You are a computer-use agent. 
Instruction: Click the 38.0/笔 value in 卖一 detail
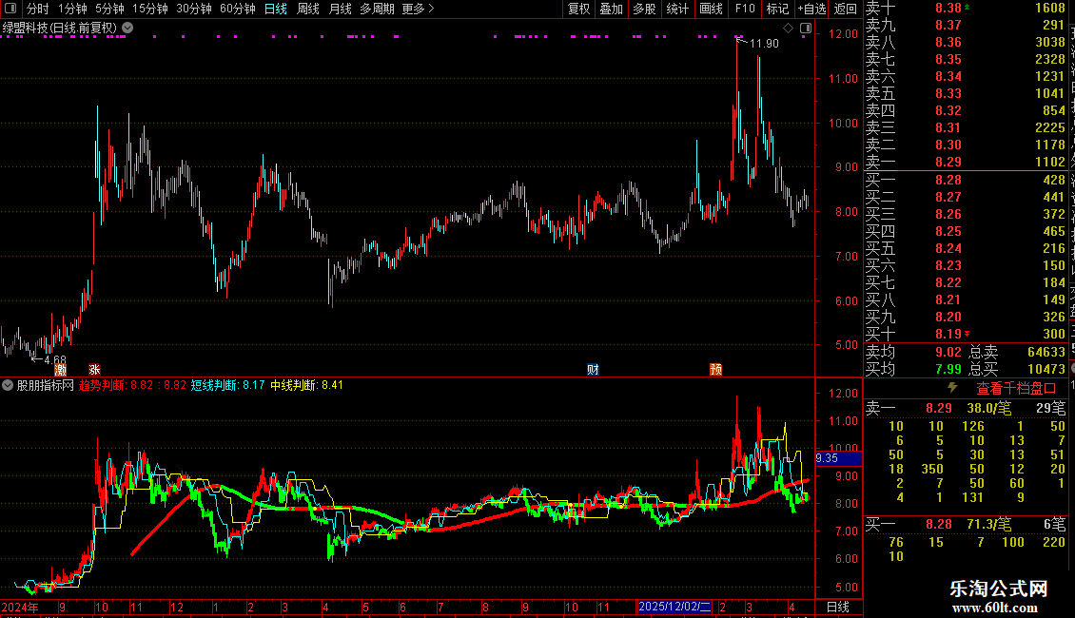[x=989, y=408]
